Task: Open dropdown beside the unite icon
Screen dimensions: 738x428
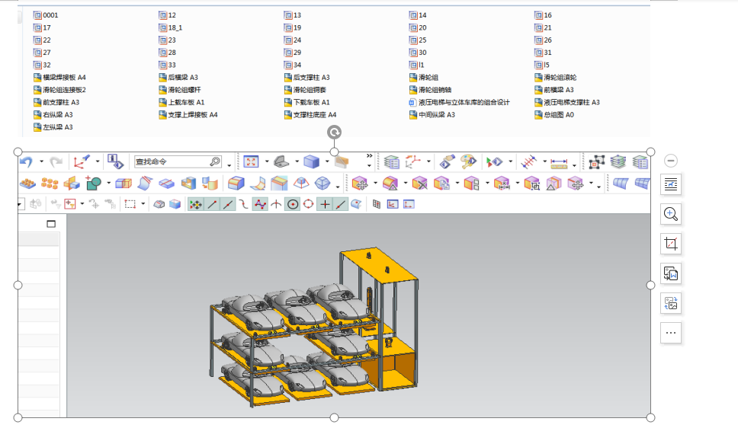Action: click(x=109, y=184)
